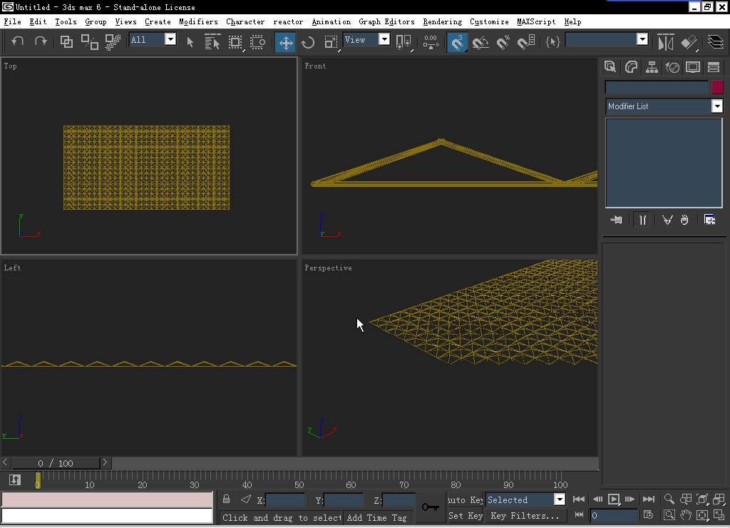The image size is (730, 528).
Task: Toggle the 3D Snap button
Action: point(457,43)
